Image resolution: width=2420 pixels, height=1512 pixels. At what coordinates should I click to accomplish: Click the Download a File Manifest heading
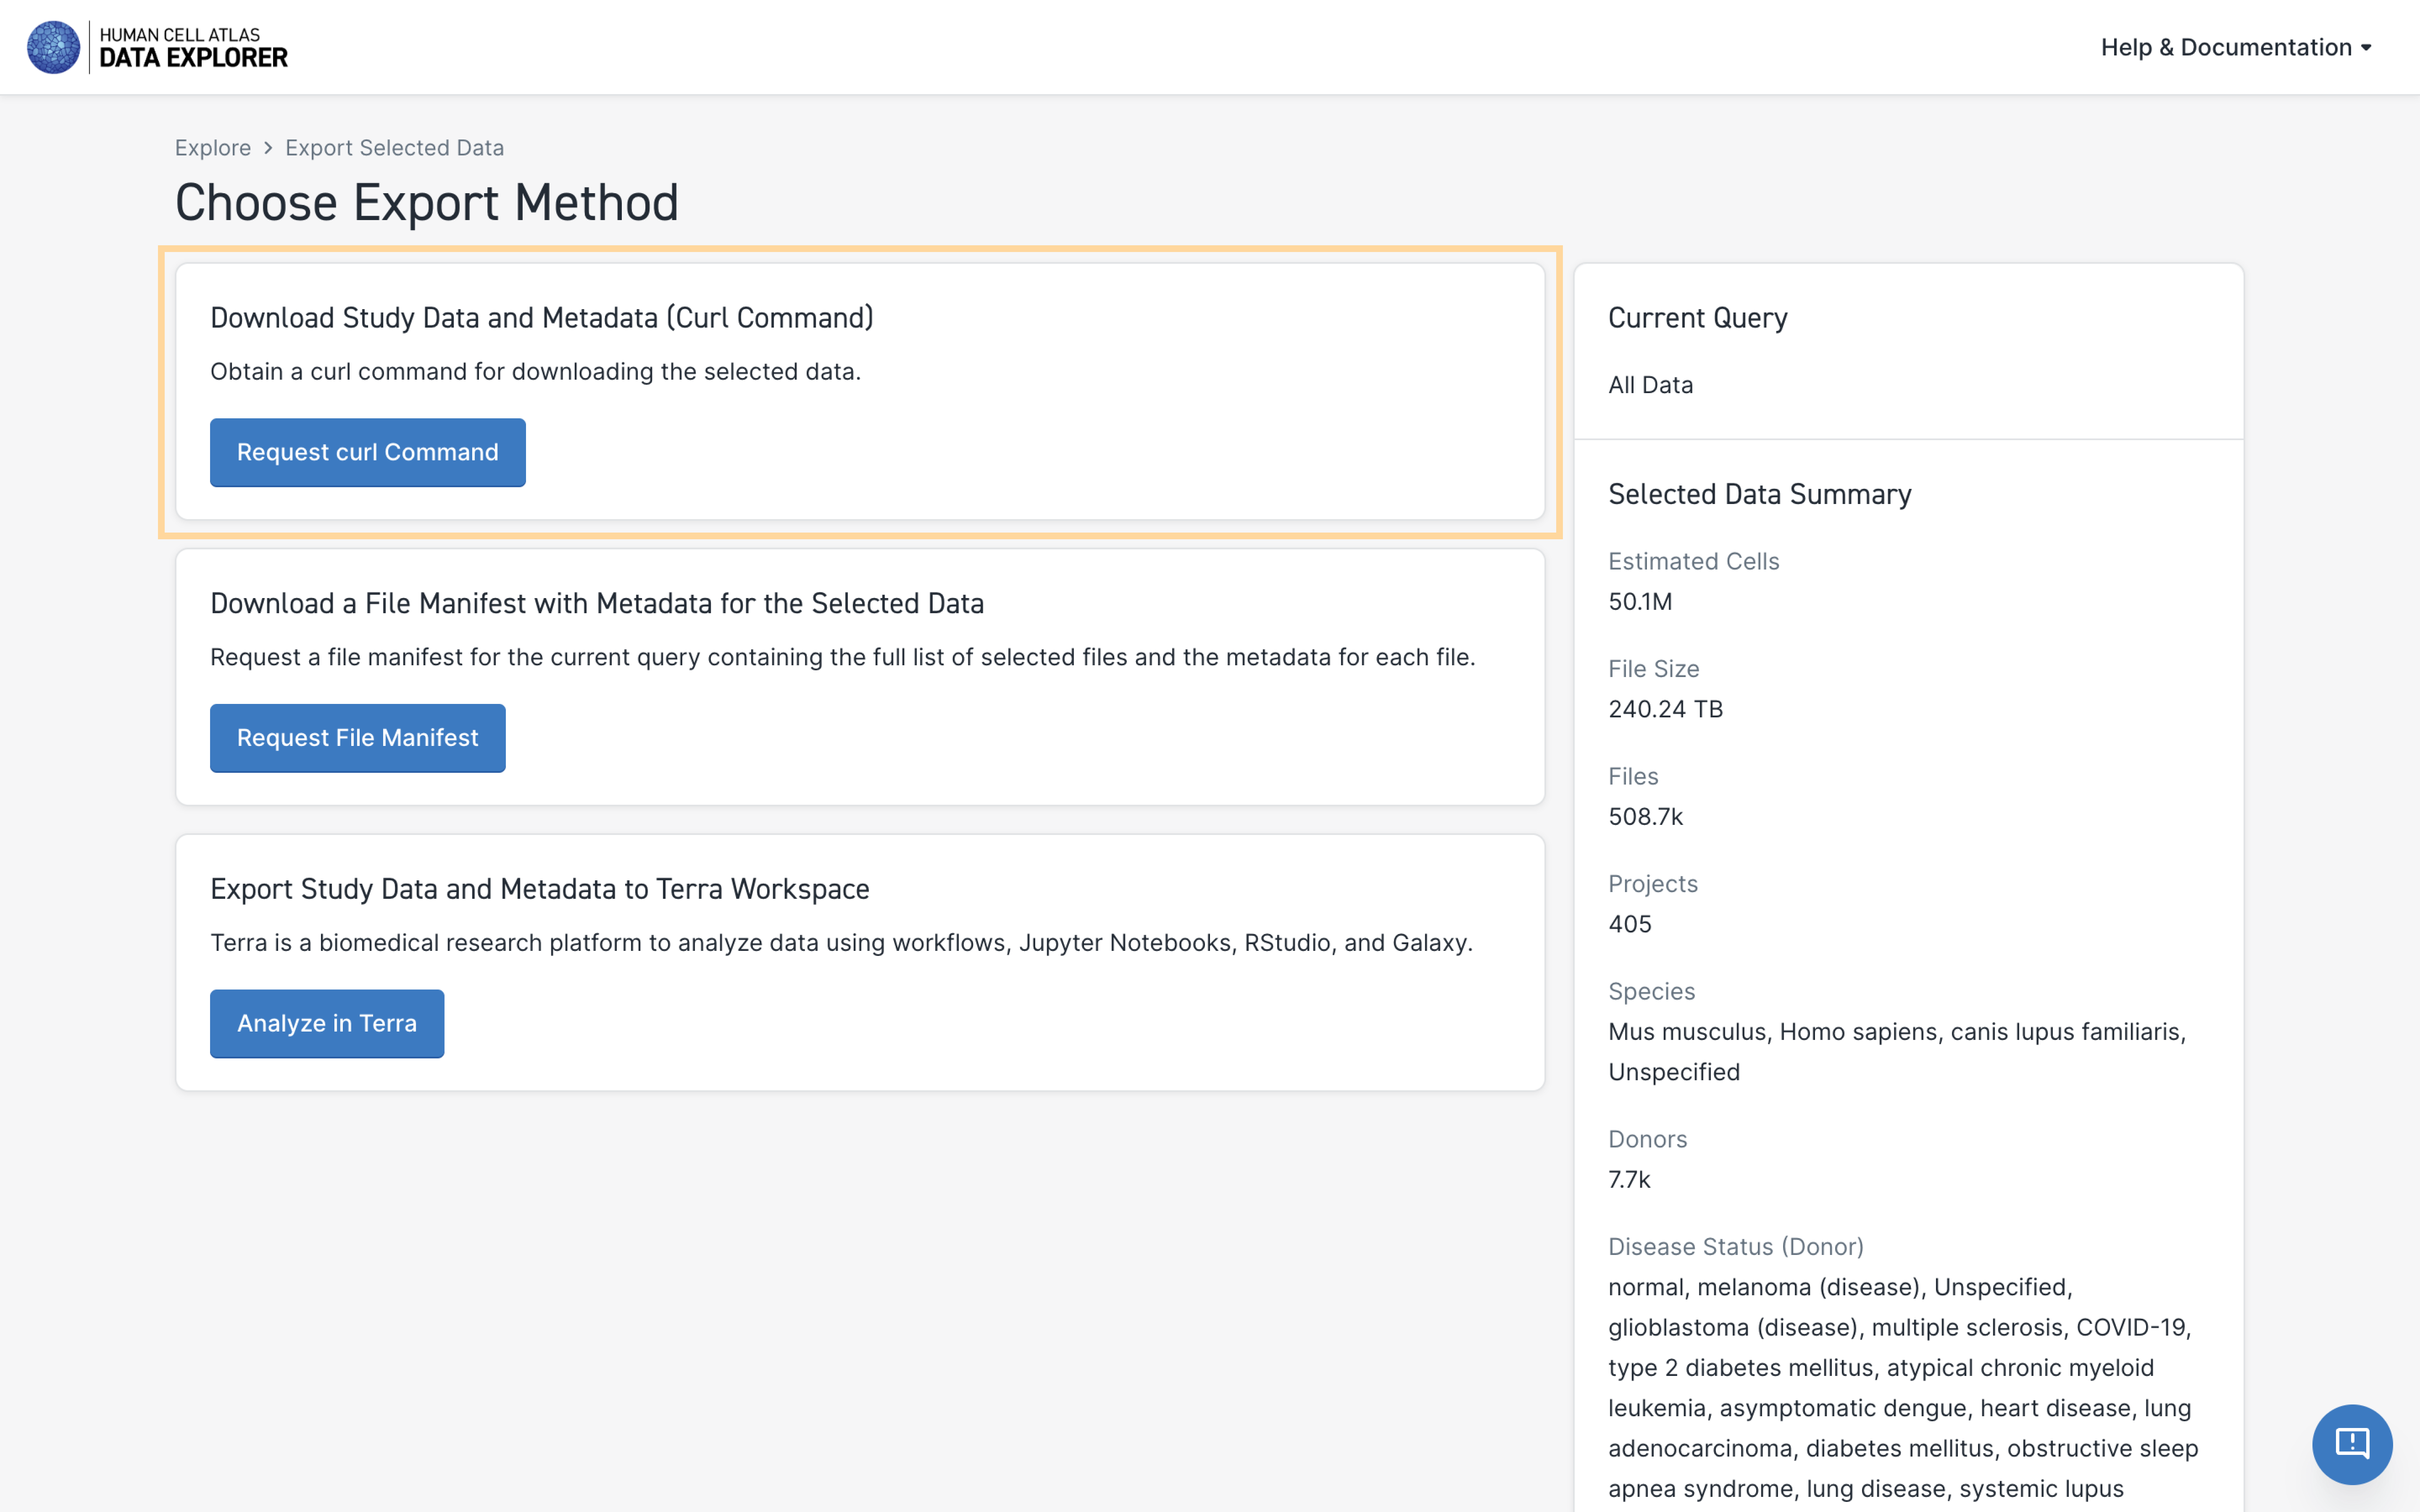tap(597, 604)
